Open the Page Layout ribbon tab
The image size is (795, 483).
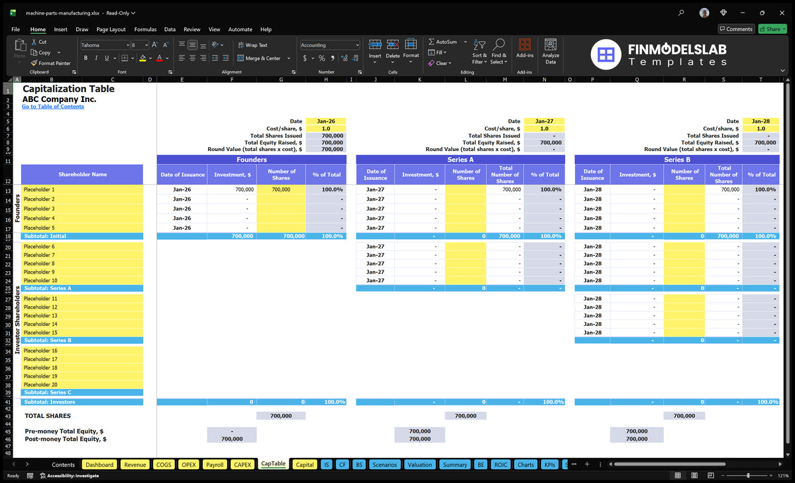pos(111,29)
